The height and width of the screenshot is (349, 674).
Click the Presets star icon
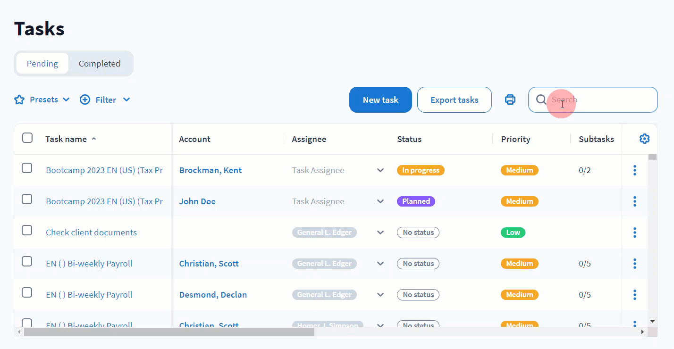(x=19, y=100)
